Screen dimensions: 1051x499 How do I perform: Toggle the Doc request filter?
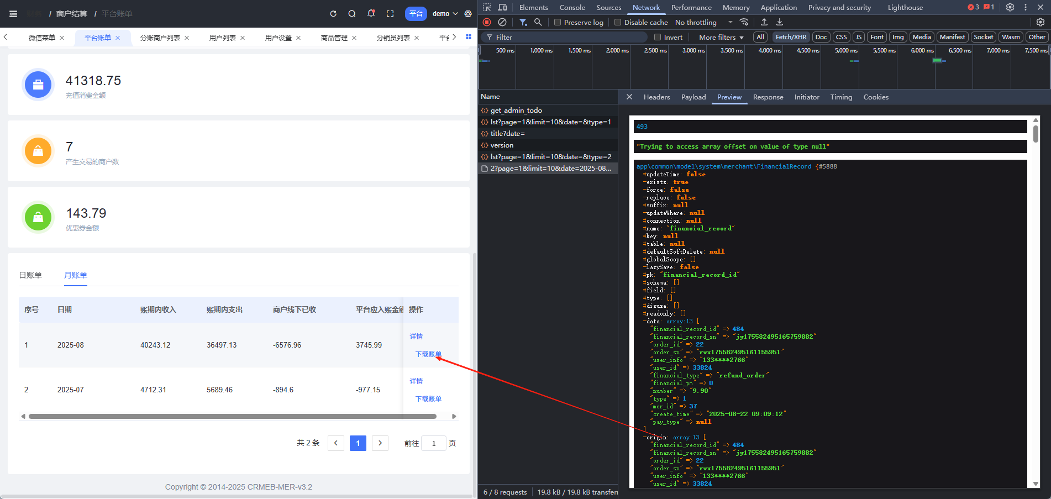pyautogui.click(x=821, y=37)
